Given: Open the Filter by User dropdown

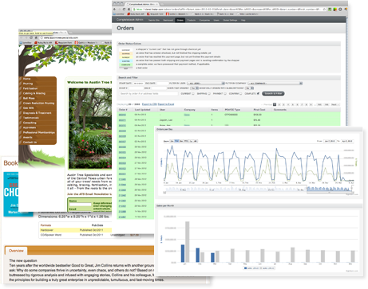Looking at the screenshot, I should coord(206,84).
